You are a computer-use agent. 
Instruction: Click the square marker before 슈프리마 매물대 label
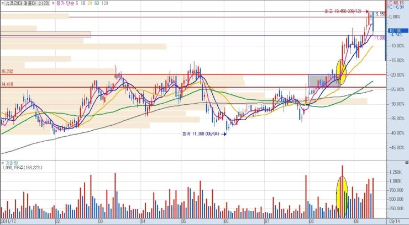tap(3, 3)
